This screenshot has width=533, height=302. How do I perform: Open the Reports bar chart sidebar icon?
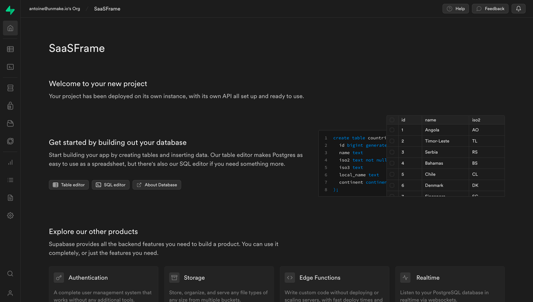(x=10, y=162)
